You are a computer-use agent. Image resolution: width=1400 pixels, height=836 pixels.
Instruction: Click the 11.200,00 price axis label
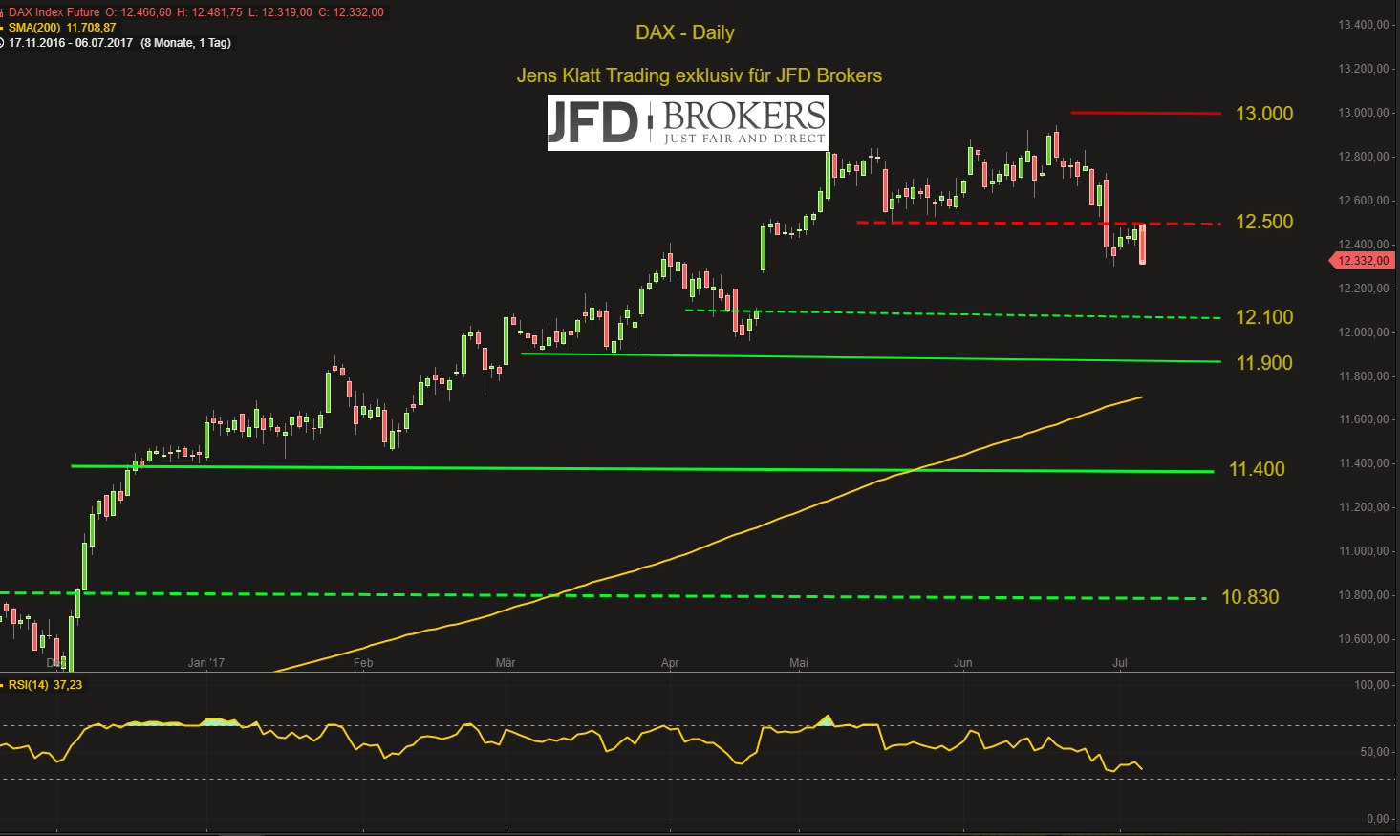[1364, 507]
